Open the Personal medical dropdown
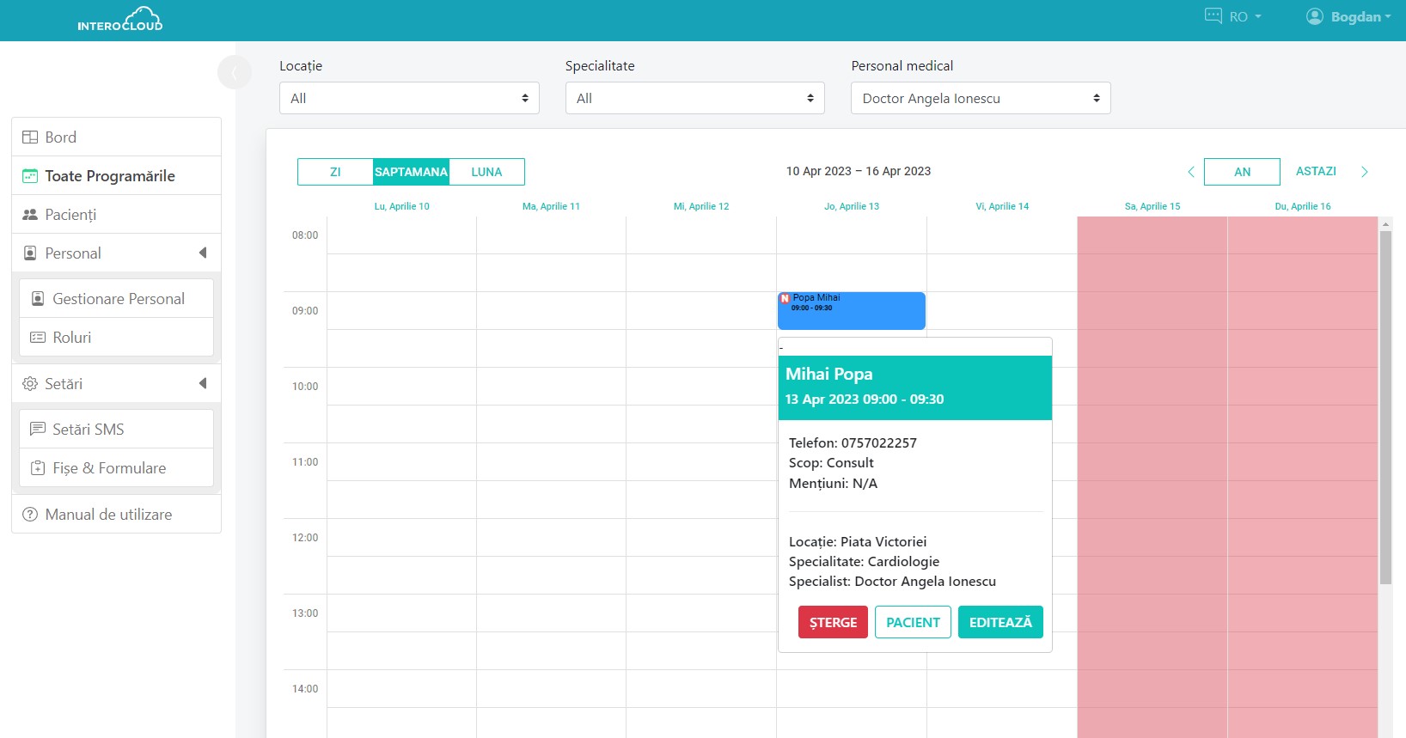 981,99
